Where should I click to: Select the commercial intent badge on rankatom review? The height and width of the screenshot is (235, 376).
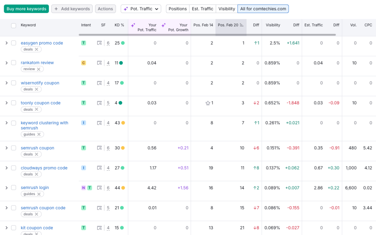[x=84, y=63]
